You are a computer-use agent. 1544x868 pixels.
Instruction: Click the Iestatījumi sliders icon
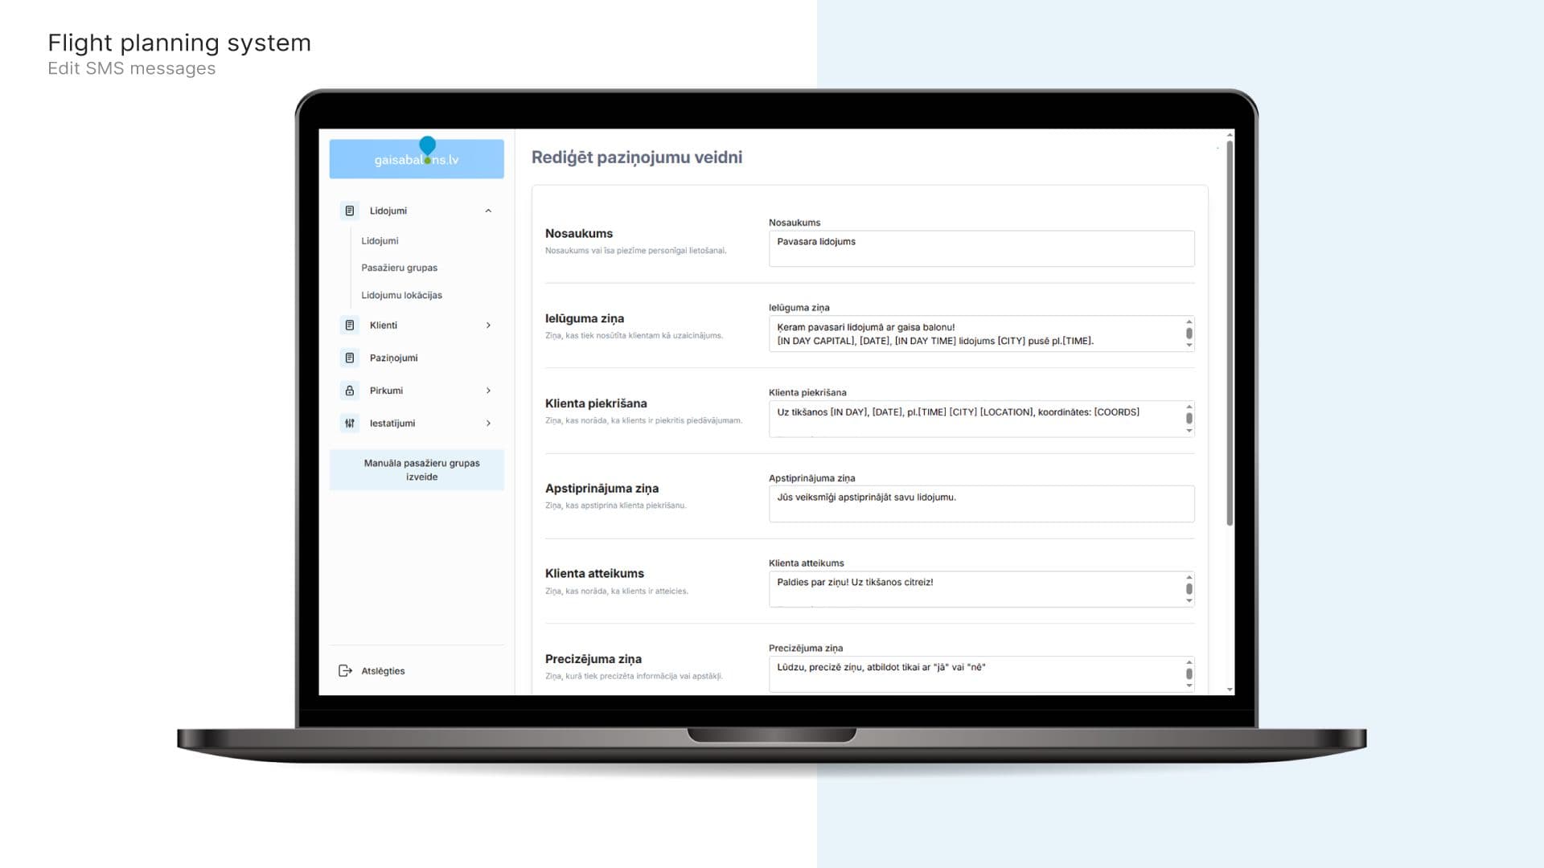[349, 424]
